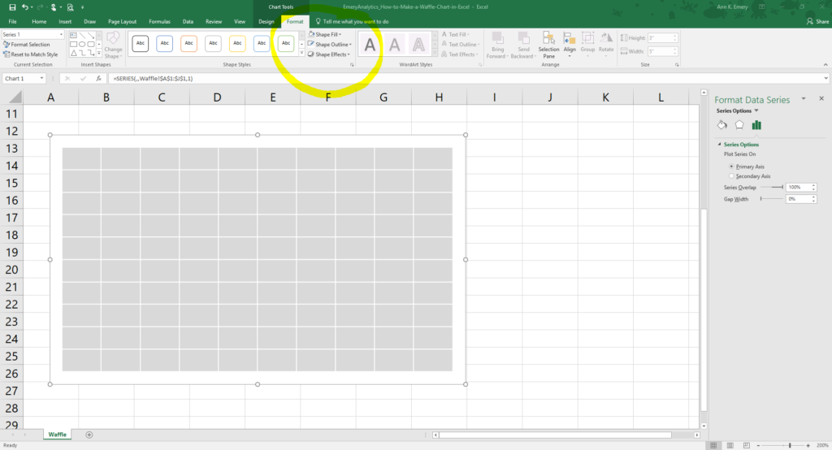This screenshot has height=450, width=832.
Task: Click the Save icon in the quick access toolbar
Action: [x=12, y=7]
